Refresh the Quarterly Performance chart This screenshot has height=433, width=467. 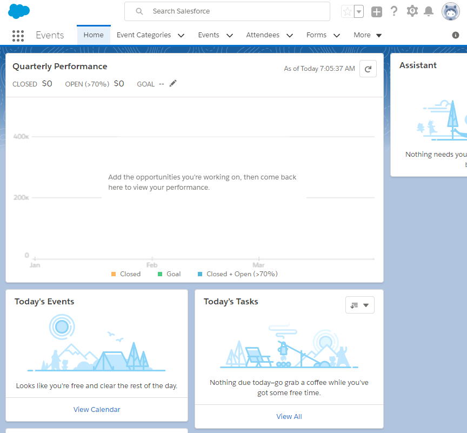(x=368, y=69)
